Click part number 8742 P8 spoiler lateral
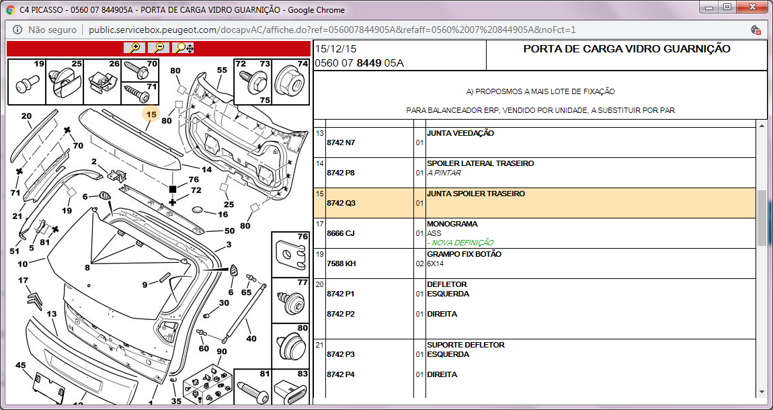Screen dimensions: 773x410 pyautogui.click(x=341, y=173)
